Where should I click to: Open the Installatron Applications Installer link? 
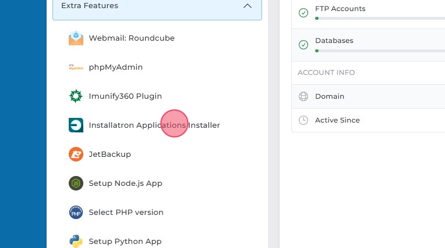(154, 125)
